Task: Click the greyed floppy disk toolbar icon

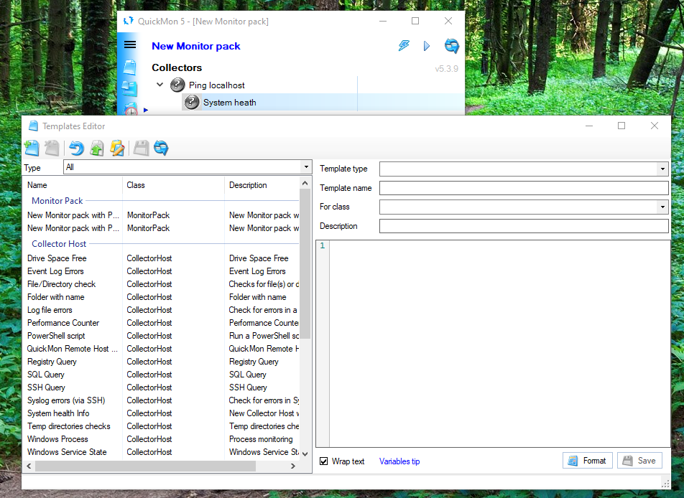Action: click(141, 148)
